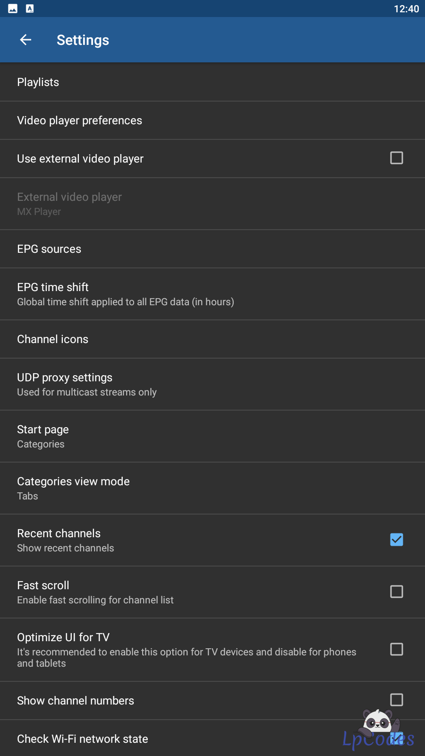Tap the image notification icon in status bar
Viewport: 425px width, 756px height.
pos(13,9)
